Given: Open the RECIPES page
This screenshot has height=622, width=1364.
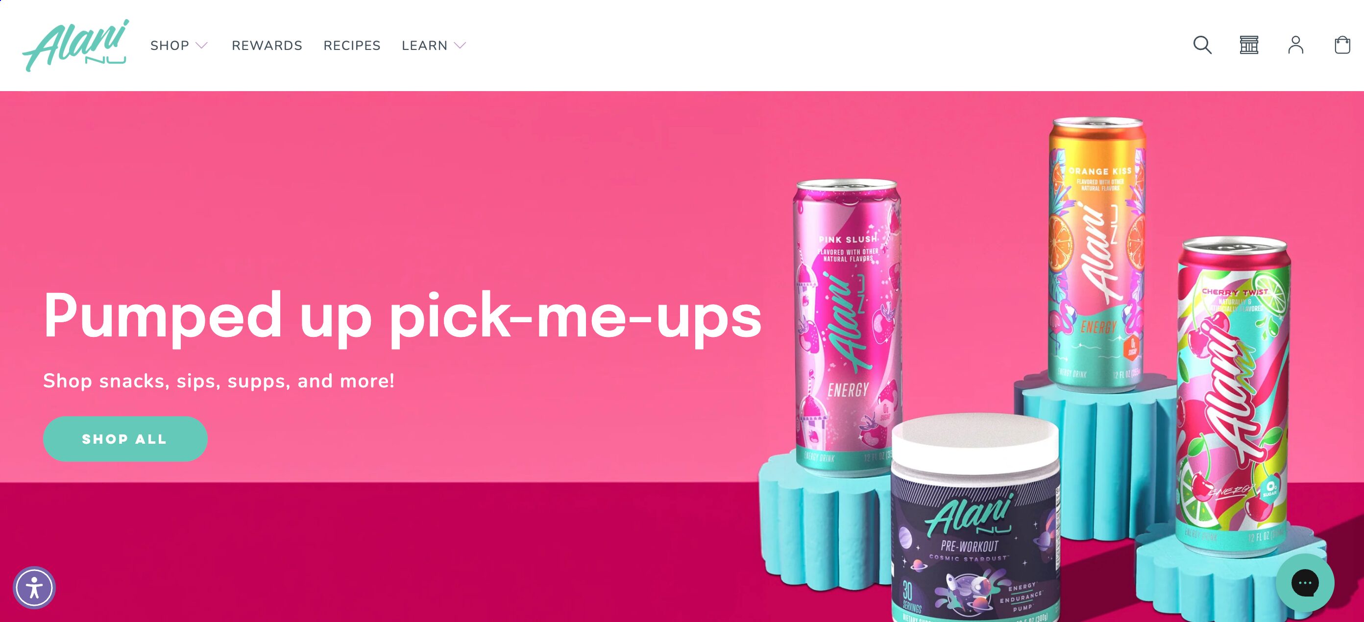Looking at the screenshot, I should click(352, 46).
